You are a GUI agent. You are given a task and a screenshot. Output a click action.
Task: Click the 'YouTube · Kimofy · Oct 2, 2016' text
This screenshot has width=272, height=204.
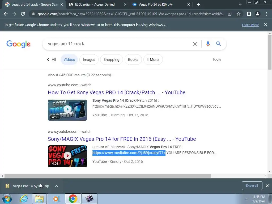118,161
